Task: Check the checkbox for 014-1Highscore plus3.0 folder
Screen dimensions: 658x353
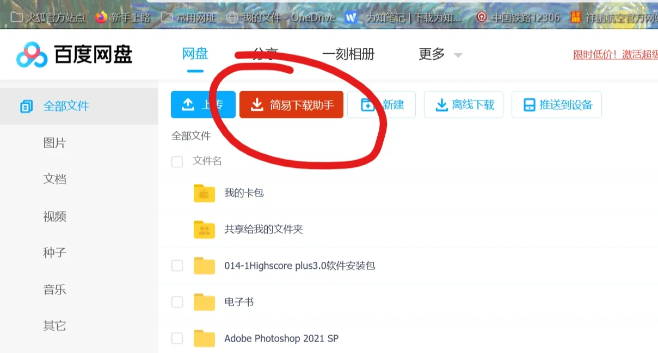Action: click(x=177, y=266)
